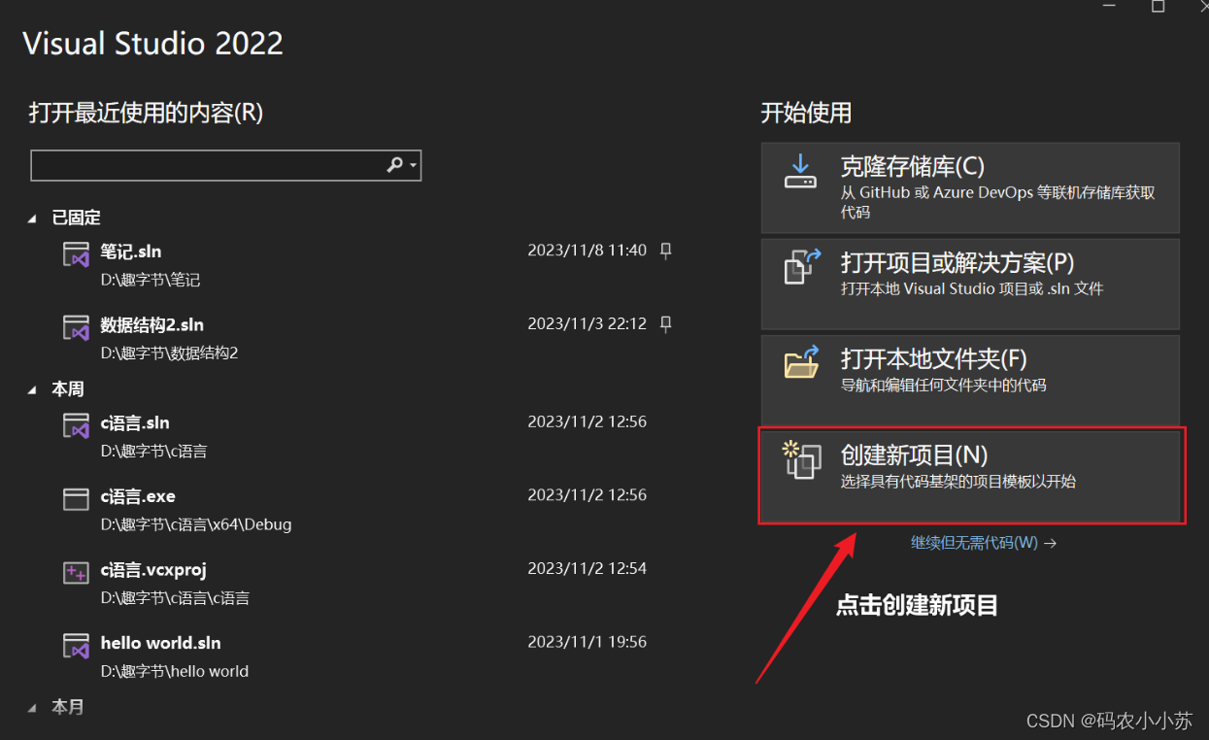Image resolution: width=1209 pixels, height=740 pixels.
Task: Click path D:\趣字节\hello world
Action: coord(175,671)
